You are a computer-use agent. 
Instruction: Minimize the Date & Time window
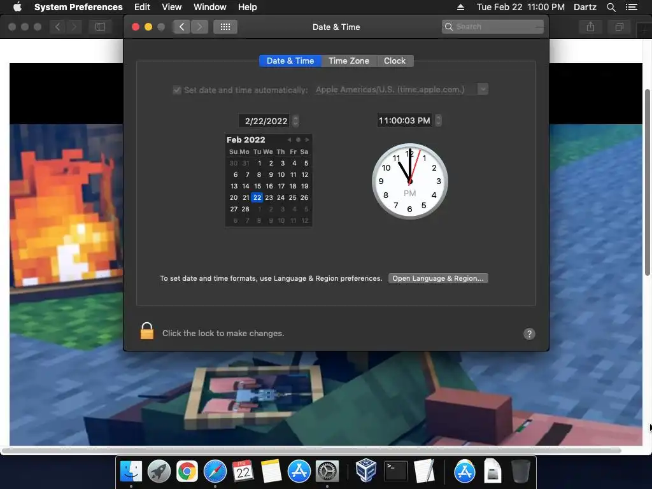point(148,27)
